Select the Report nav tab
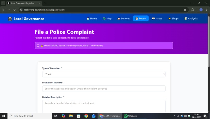Image resolution: width=210 pixels, height=119 pixels. pos(141,18)
